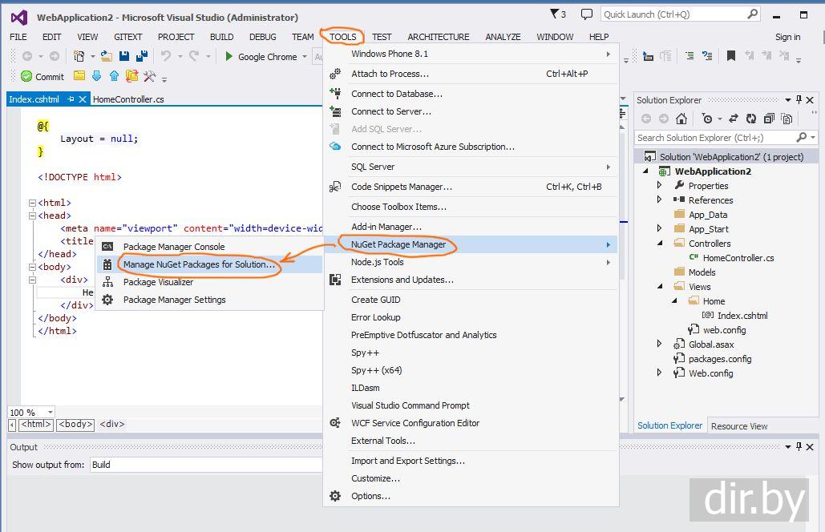
Task: Click the Search Solution Explorer field
Action: 714,138
